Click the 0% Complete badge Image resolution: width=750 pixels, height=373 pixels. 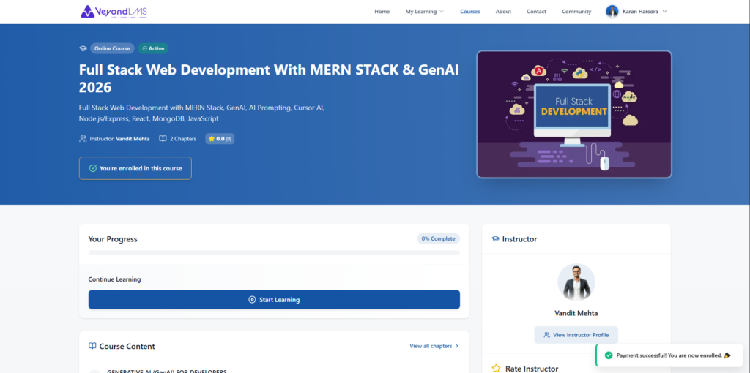[438, 239]
